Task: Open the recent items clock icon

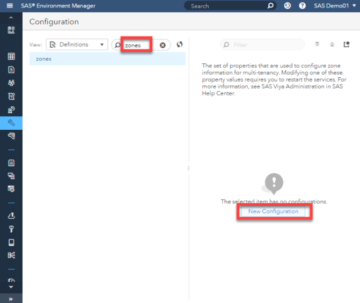Action: 288,5
